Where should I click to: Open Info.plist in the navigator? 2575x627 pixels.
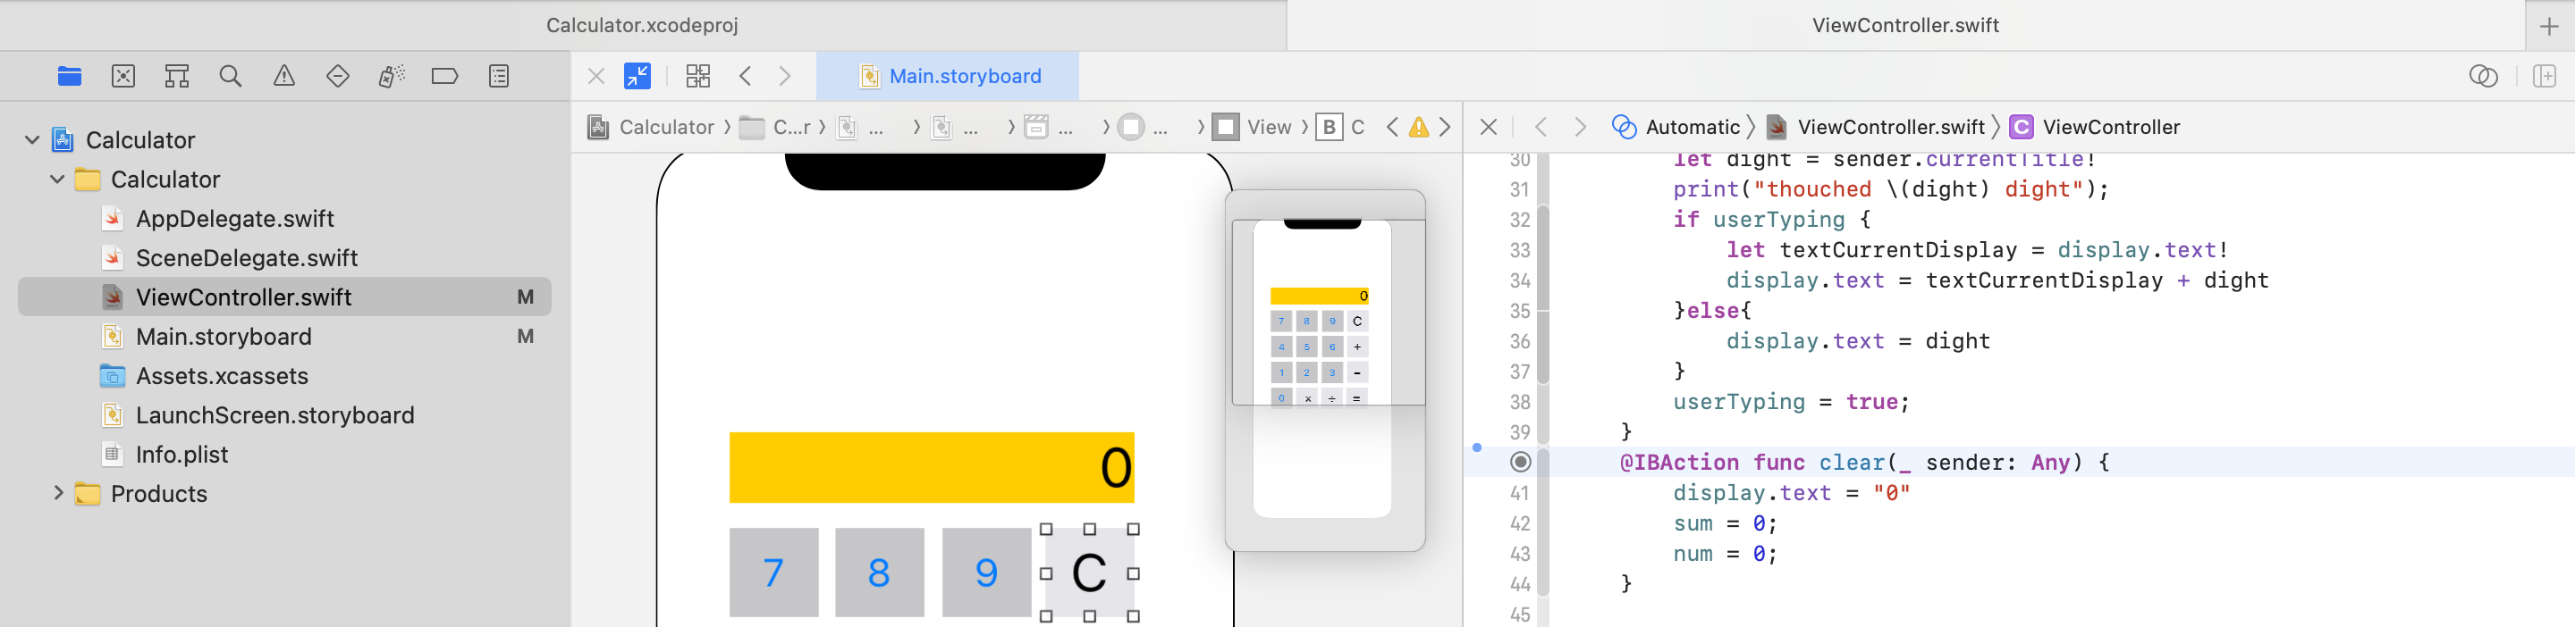point(182,455)
